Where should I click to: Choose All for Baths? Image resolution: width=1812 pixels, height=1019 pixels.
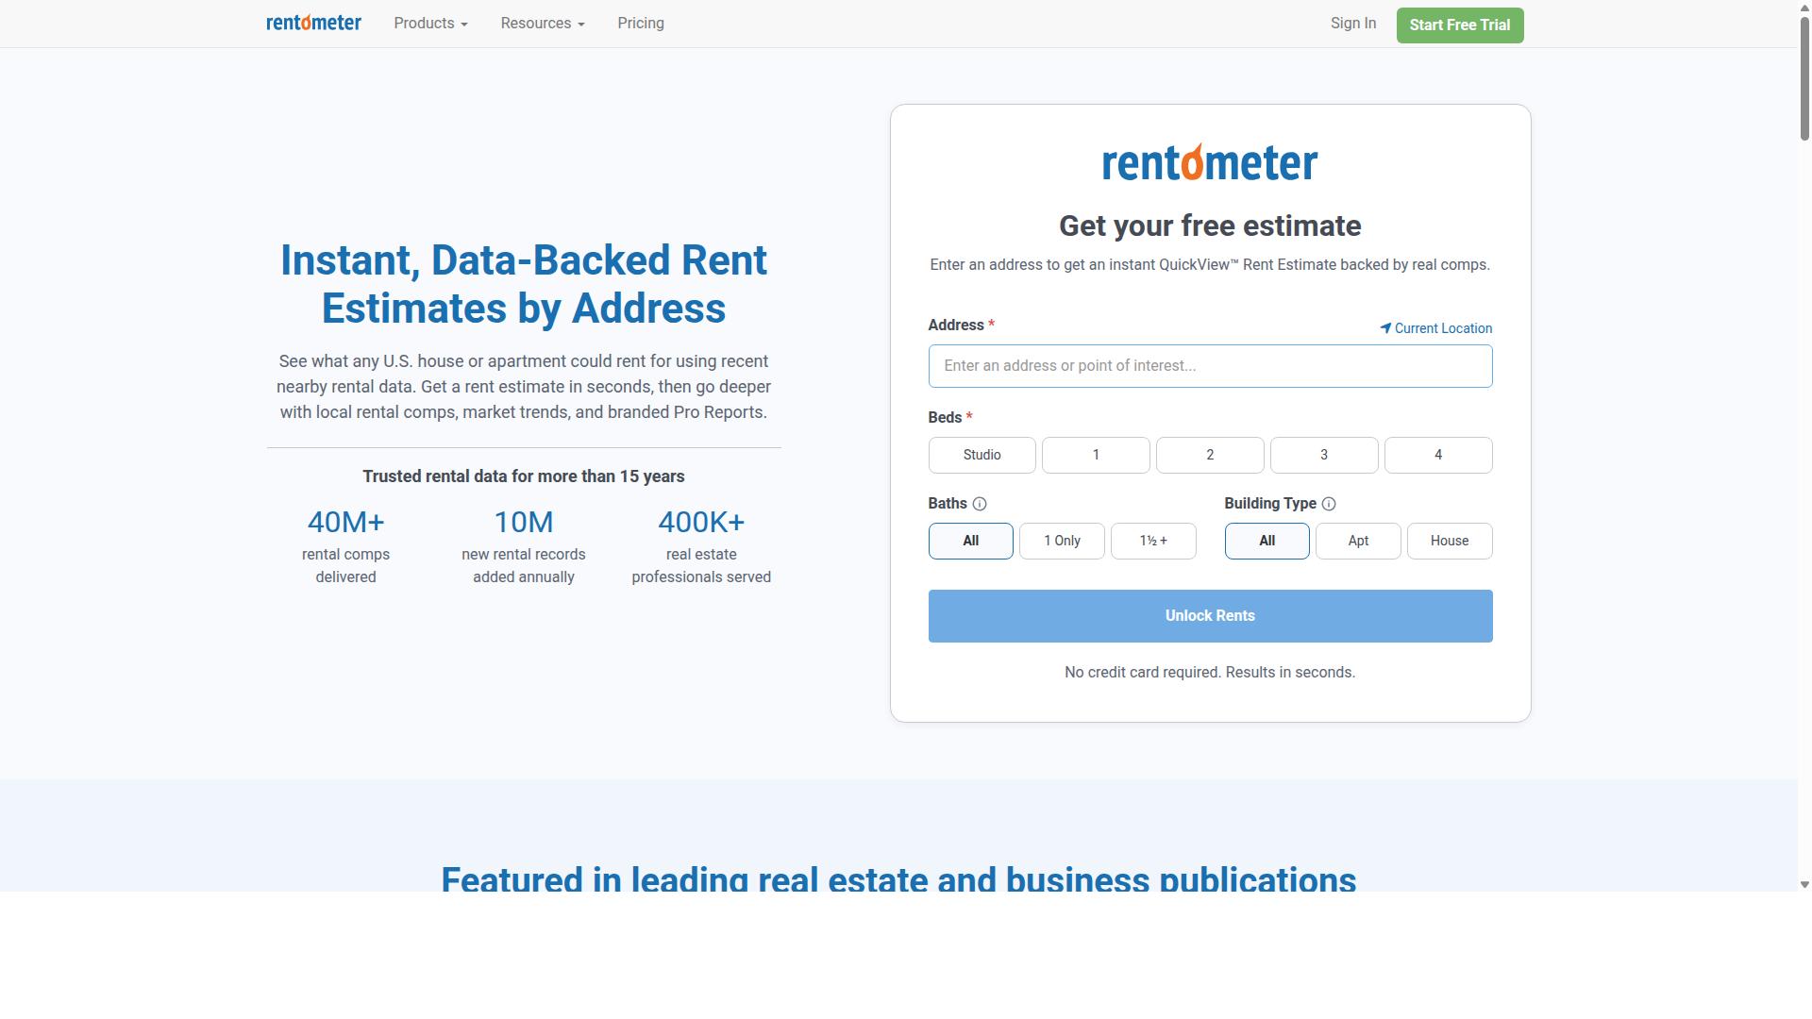tap(971, 541)
